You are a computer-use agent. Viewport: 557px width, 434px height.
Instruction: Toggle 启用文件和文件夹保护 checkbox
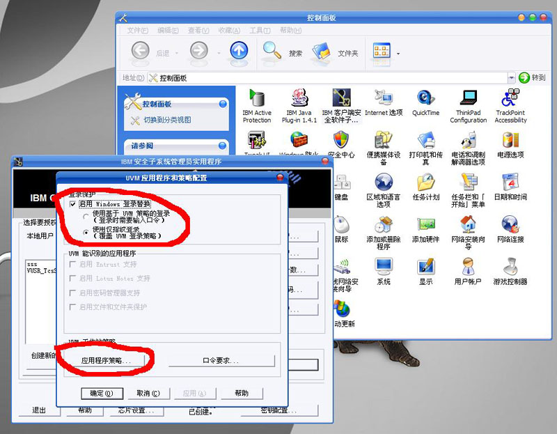tap(73, 307)
